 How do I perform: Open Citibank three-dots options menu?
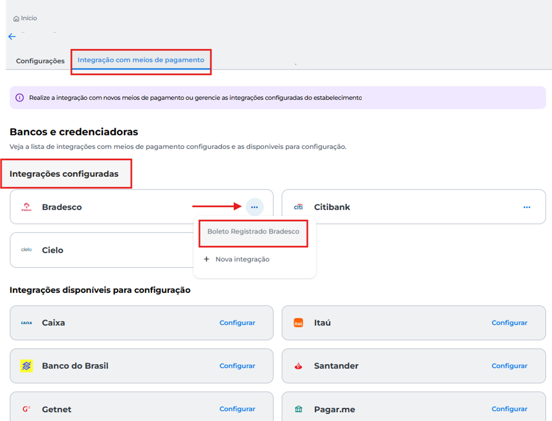pos(527,207)
